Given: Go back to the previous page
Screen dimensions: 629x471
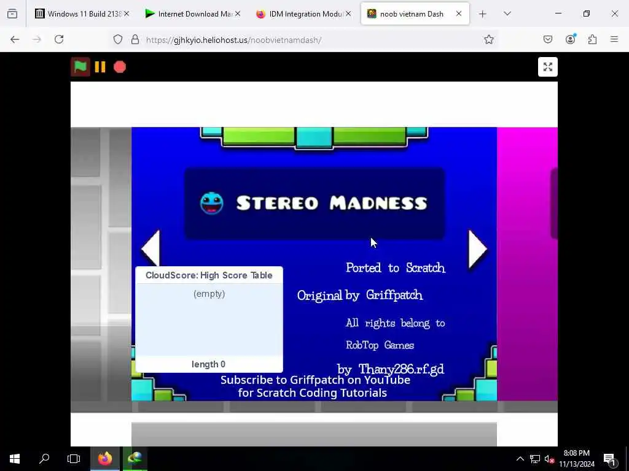Looking at the screenshot, I should click(x=15, y=39).
